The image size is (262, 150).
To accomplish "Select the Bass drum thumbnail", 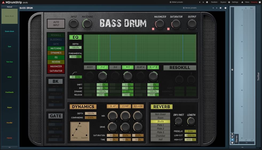I will point(10,16).
